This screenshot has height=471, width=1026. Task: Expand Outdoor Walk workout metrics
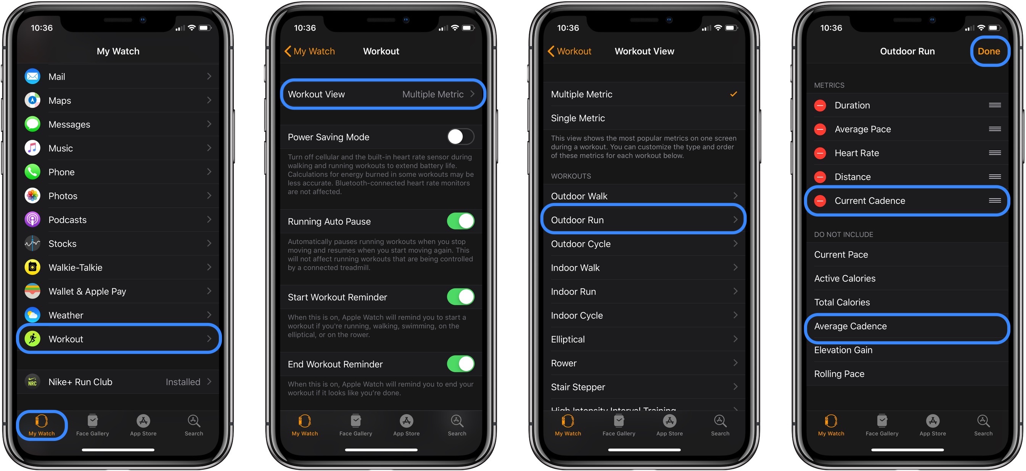641,195
